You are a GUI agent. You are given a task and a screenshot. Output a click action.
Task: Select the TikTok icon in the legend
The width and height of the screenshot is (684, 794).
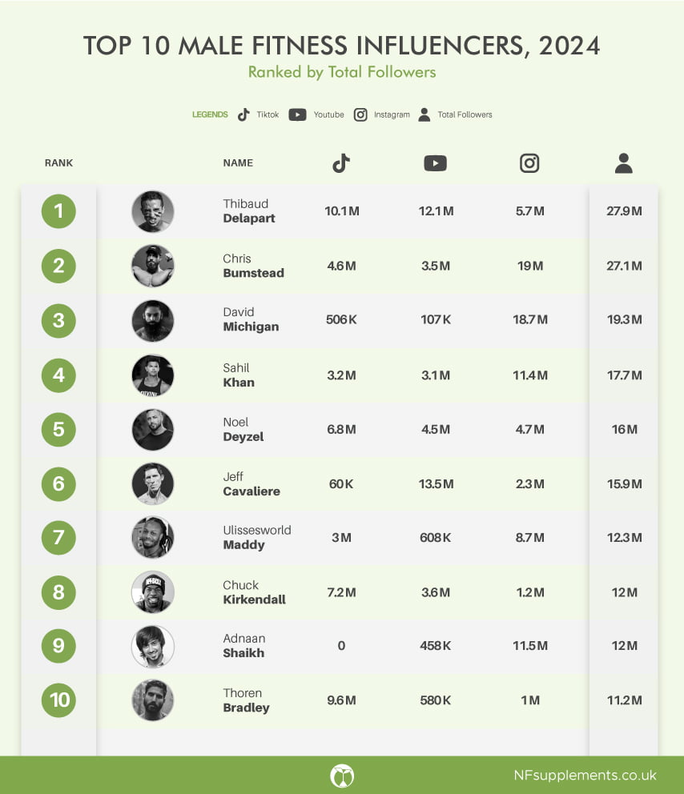(243, 114)
